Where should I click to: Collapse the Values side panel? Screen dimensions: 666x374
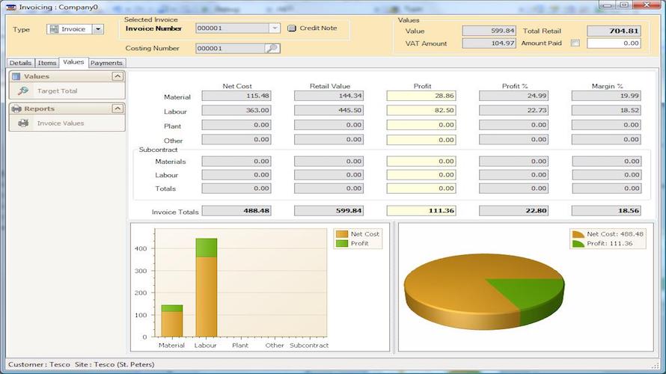117,76
